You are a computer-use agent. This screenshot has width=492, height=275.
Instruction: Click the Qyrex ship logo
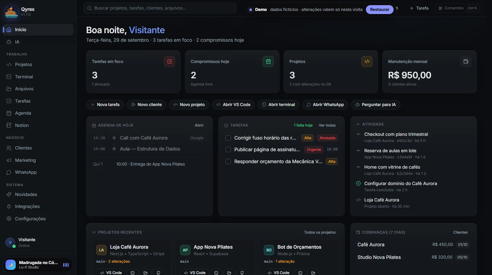tap(12, 12)
